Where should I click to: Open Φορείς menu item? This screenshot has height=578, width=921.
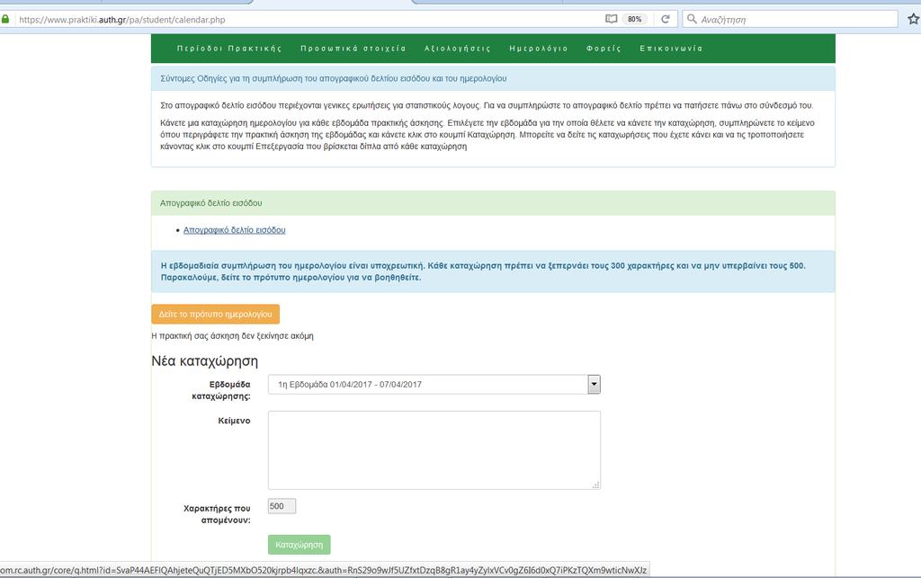click(604, 49)
